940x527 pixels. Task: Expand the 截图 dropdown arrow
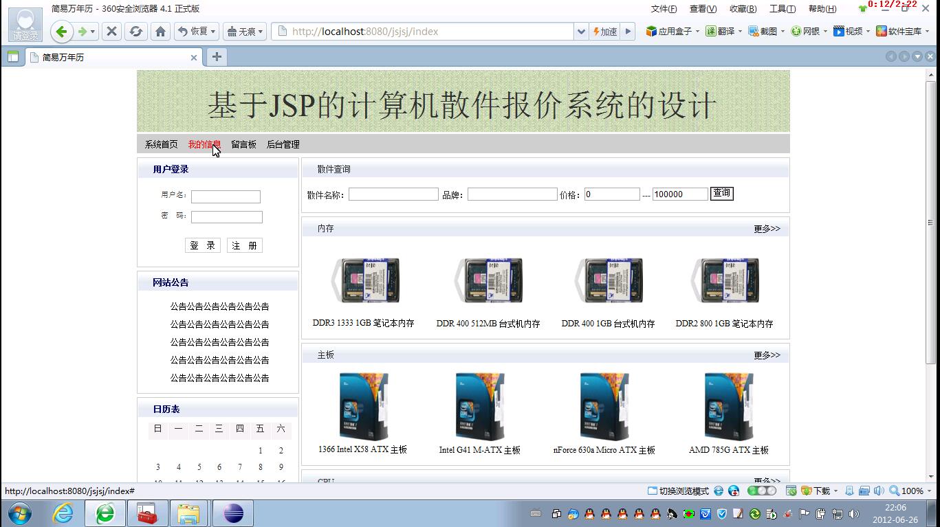coord(783,32)
